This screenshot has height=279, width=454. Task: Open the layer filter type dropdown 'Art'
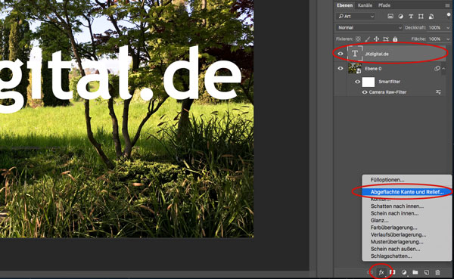[x=356, y=16]
